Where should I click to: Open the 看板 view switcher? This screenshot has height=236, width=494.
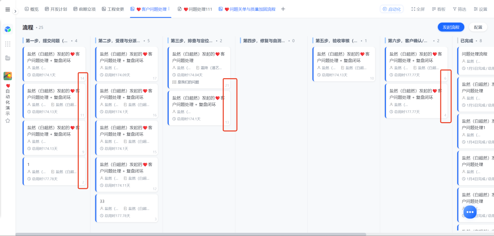438,9
